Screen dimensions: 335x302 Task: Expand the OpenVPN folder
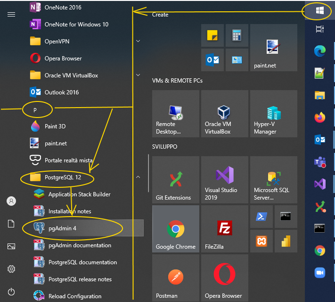[x=138, y=42]
